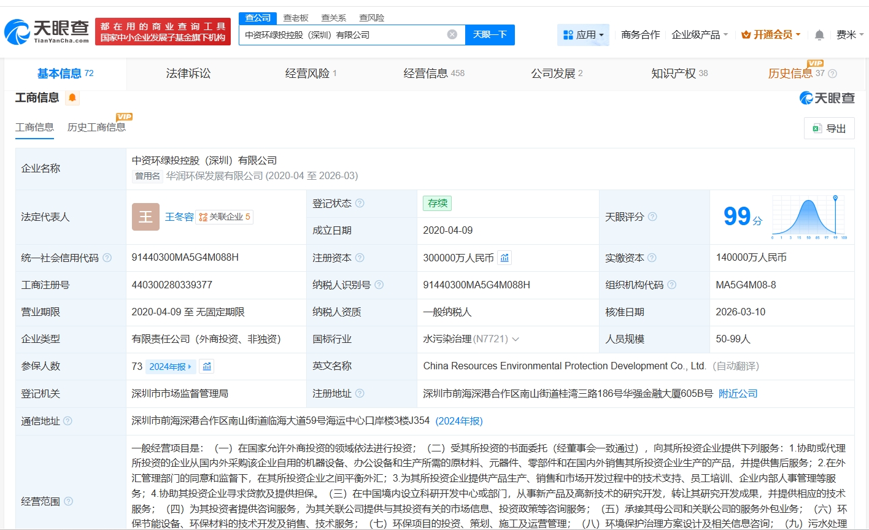Viewport: 869px width, 530px height.
Task: Open the 应用 dropdown menu
Action: point(583,35)
